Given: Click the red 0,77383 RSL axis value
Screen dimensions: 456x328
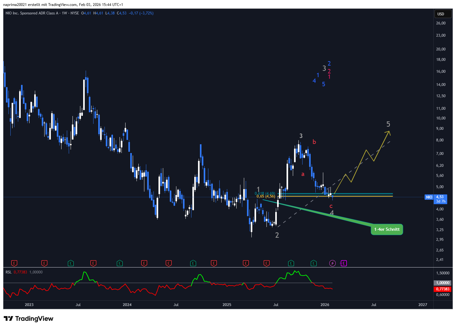Looking at the screenshot, I should 443,289.
